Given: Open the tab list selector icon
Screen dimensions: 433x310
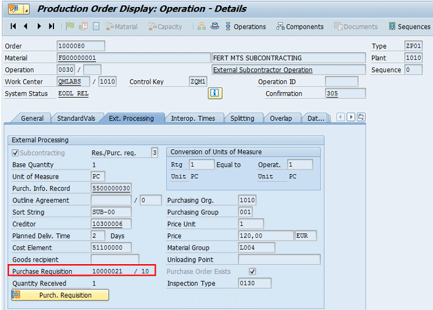Looking at the screenshot, I should coord(362,117).
